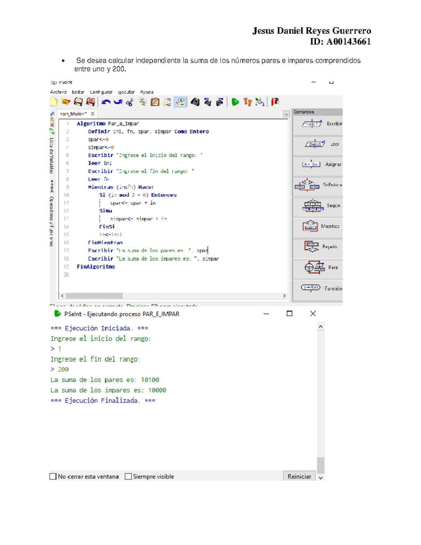The height and width of the screenshot is (545, 421).
Task: Click the editor horizontal scrollbar thumb
Action: [94, 296]
